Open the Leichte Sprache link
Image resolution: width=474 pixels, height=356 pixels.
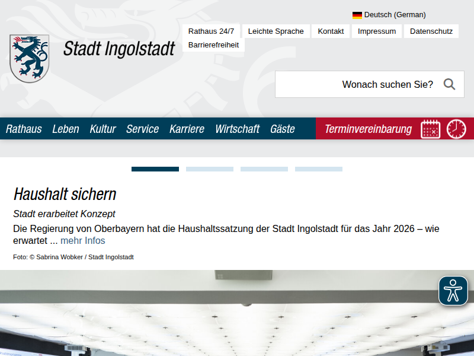pyautogui.click(x=276, y=31)
